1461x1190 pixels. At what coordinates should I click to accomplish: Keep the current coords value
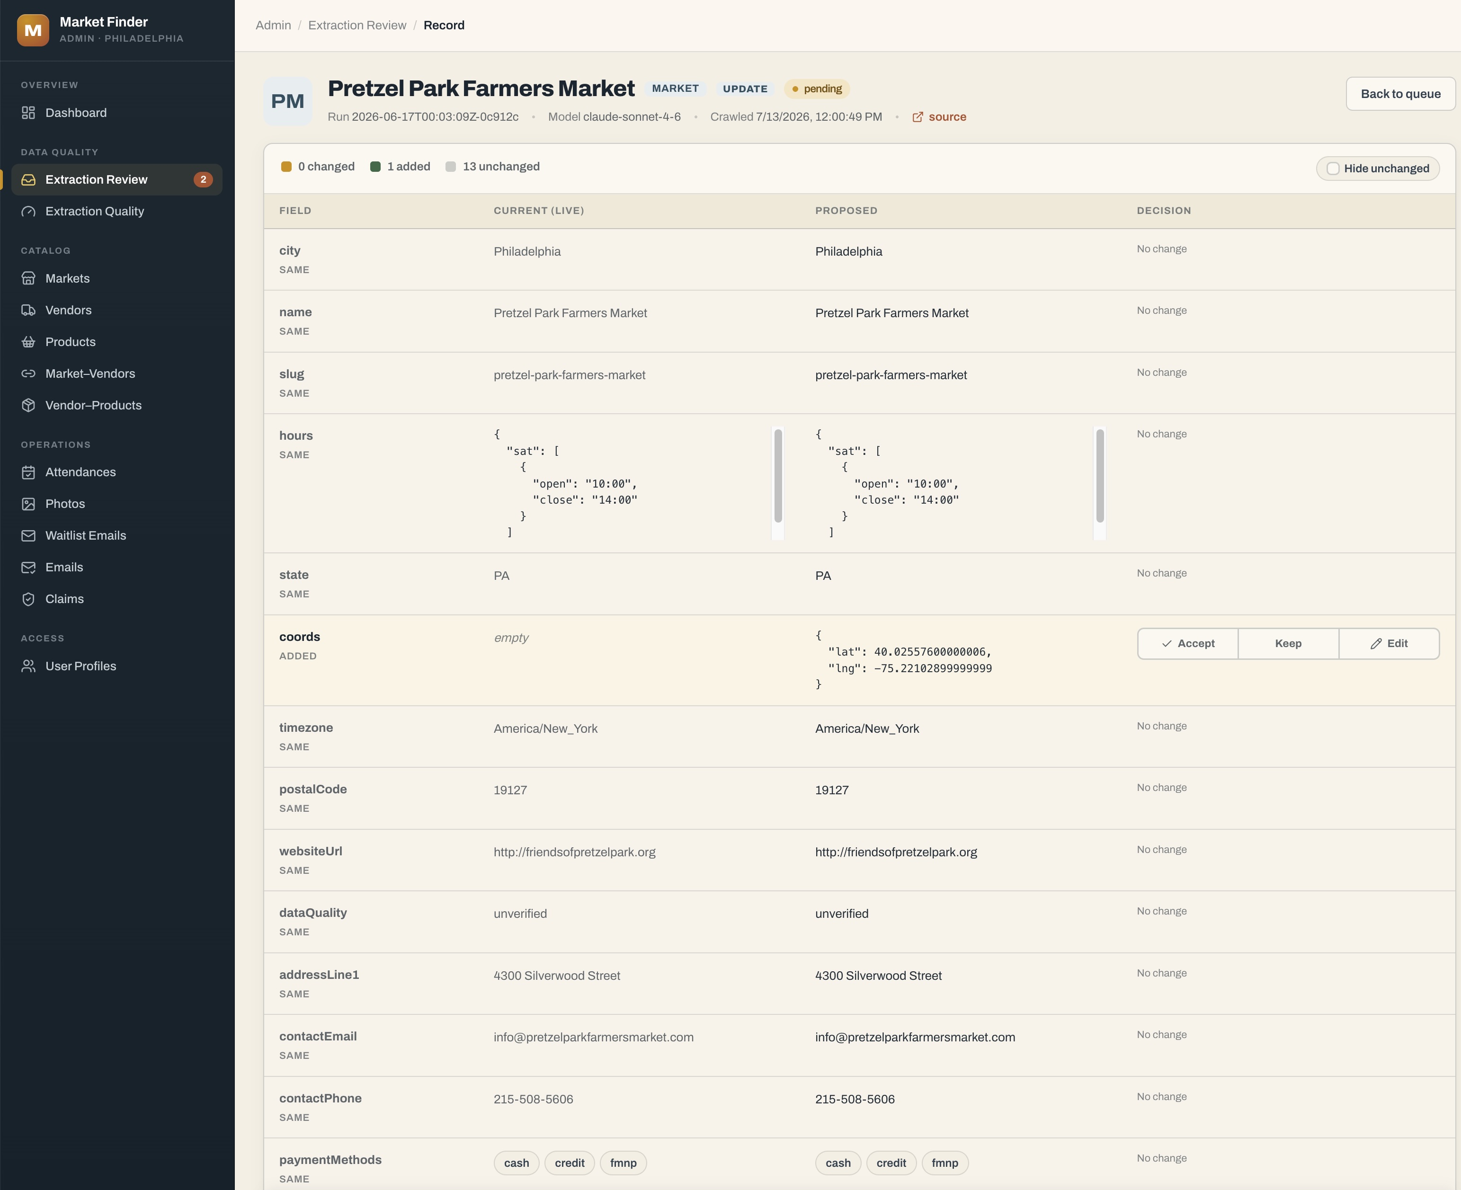(x=1288, y=644)
